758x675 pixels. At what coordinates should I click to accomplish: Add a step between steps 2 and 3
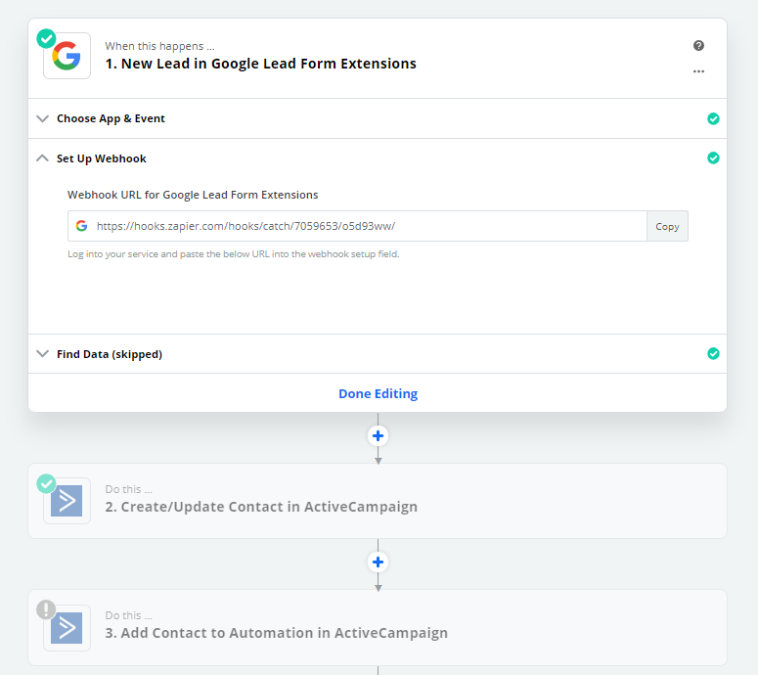pyautogui.click(x=379, y=562)
